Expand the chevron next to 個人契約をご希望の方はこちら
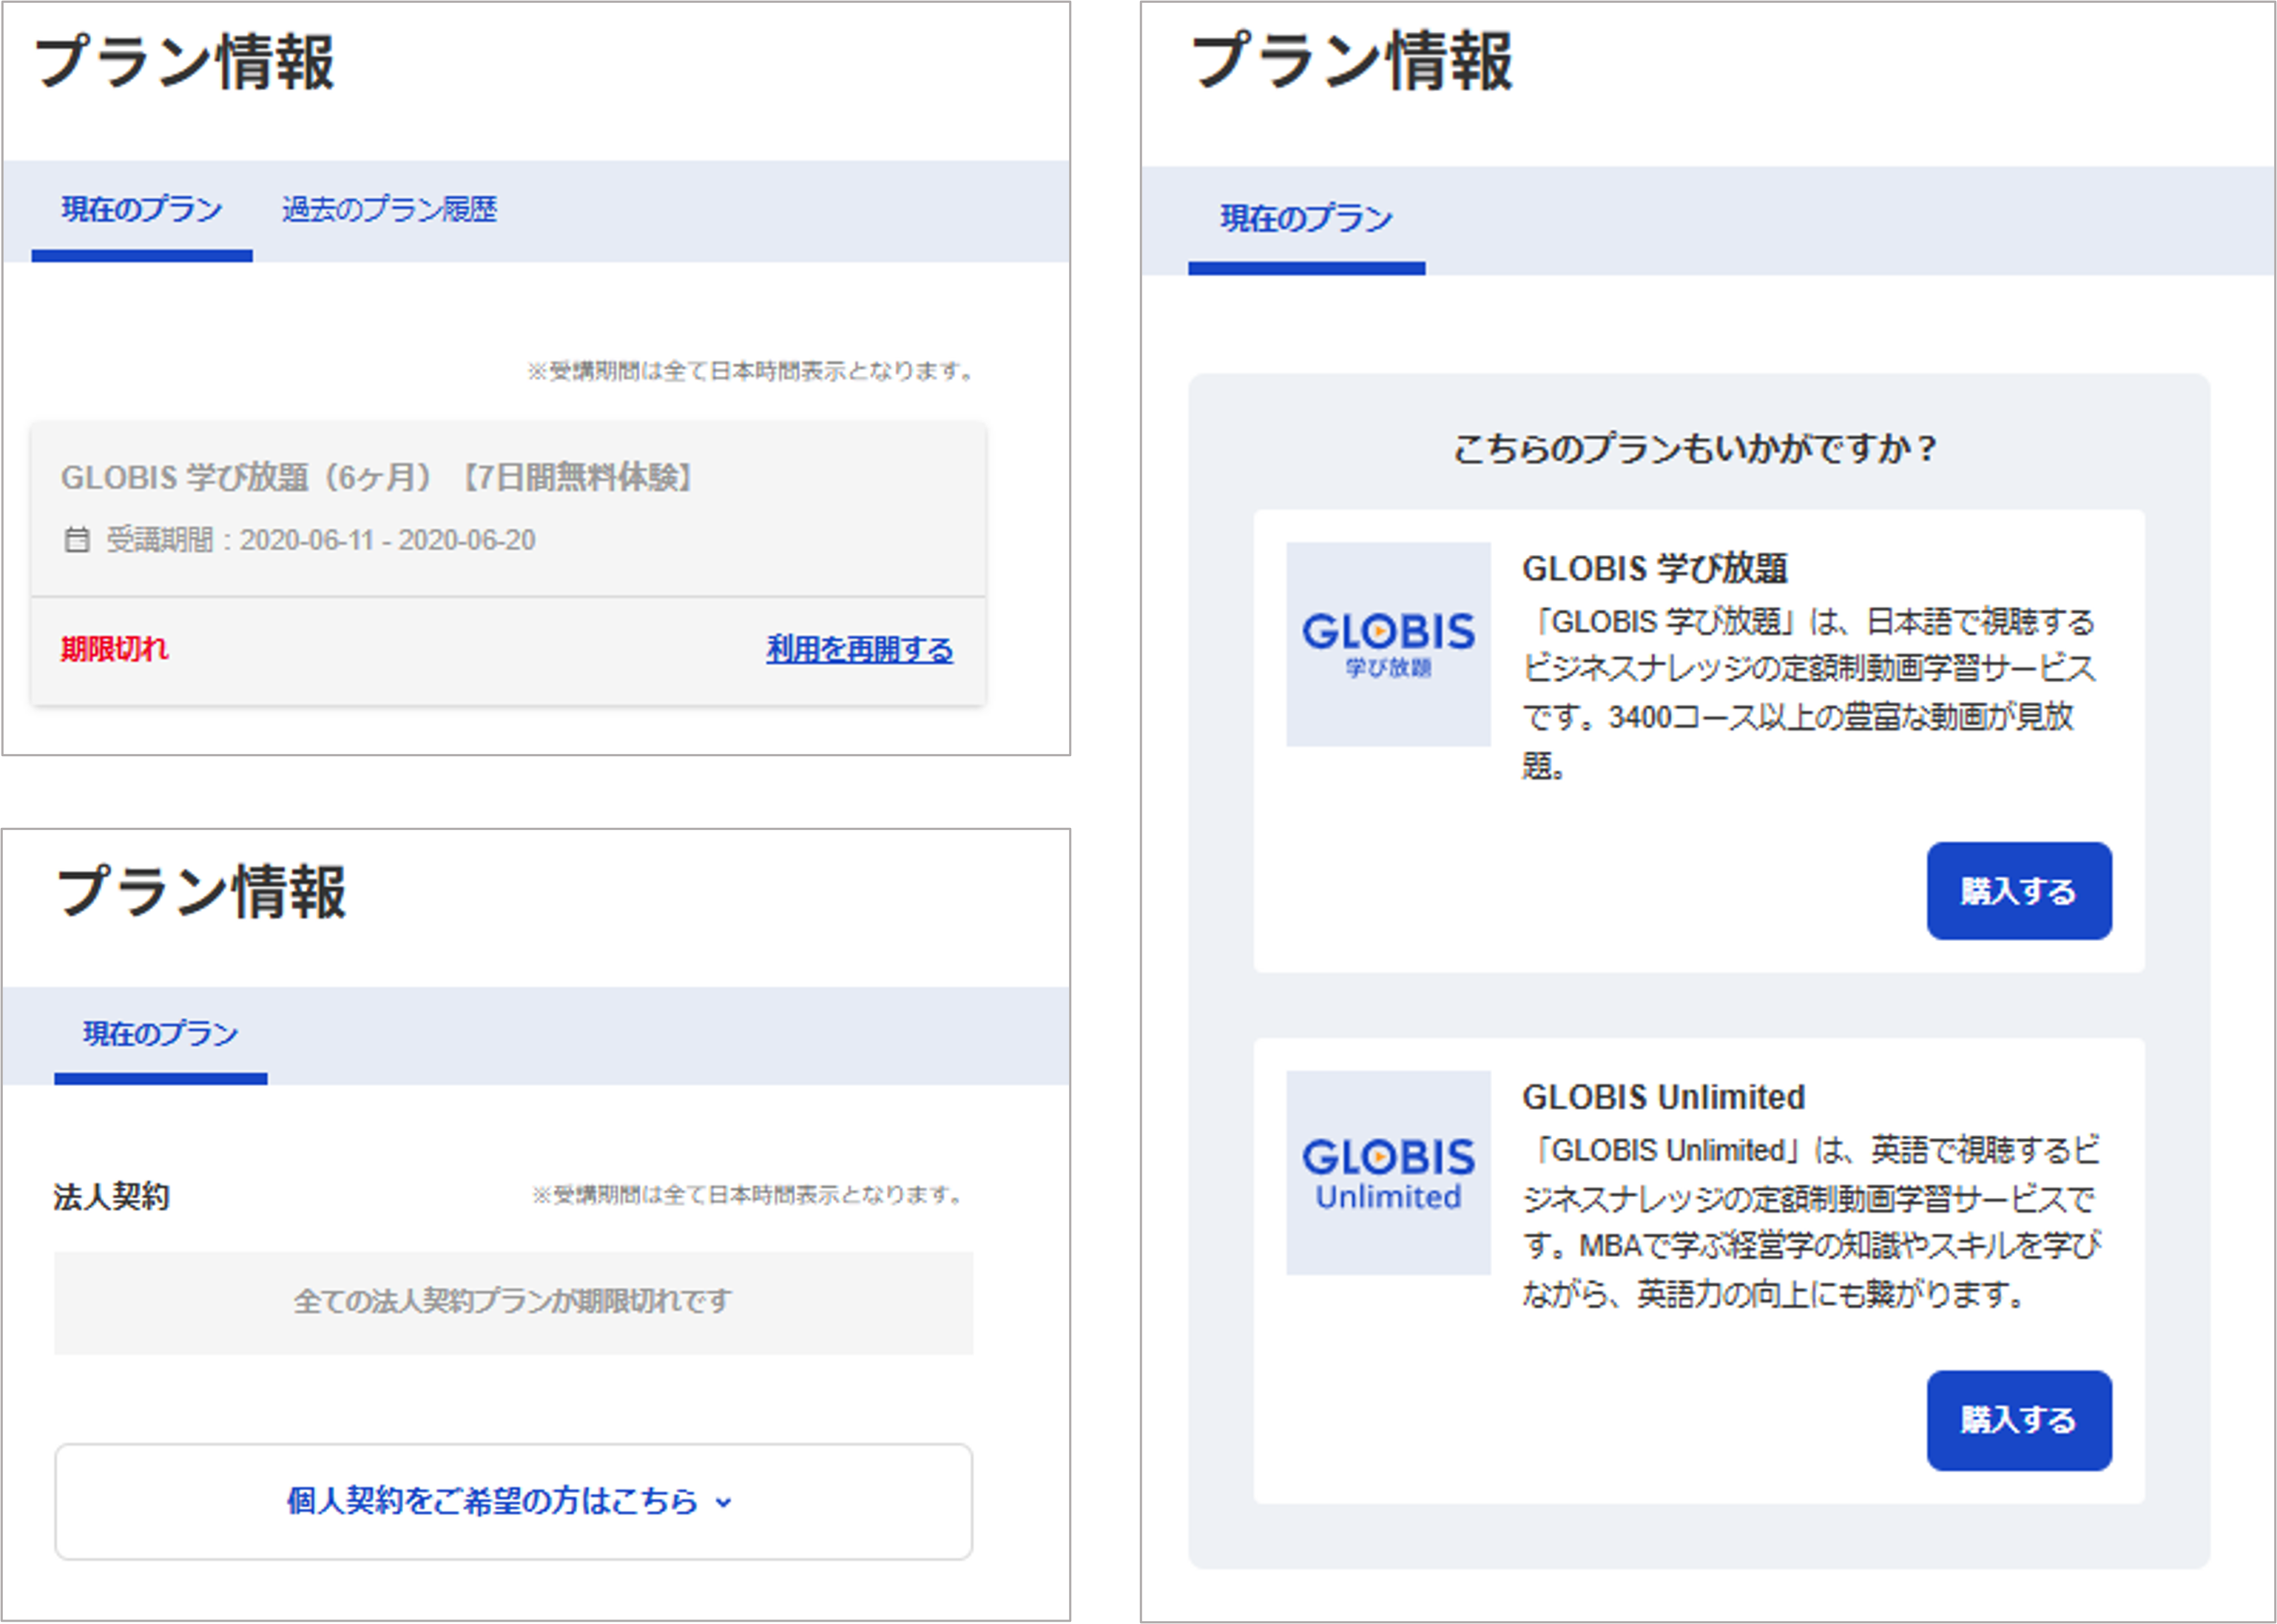The image size is (2277, 1624). (725, 1502)
